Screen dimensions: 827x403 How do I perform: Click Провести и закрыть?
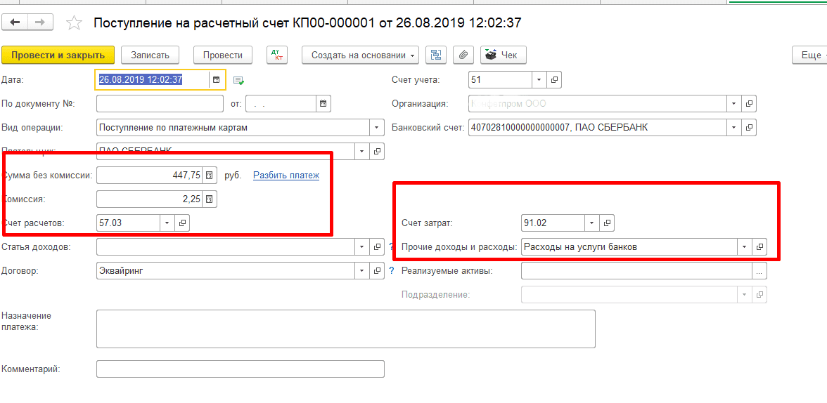point(58,55)
